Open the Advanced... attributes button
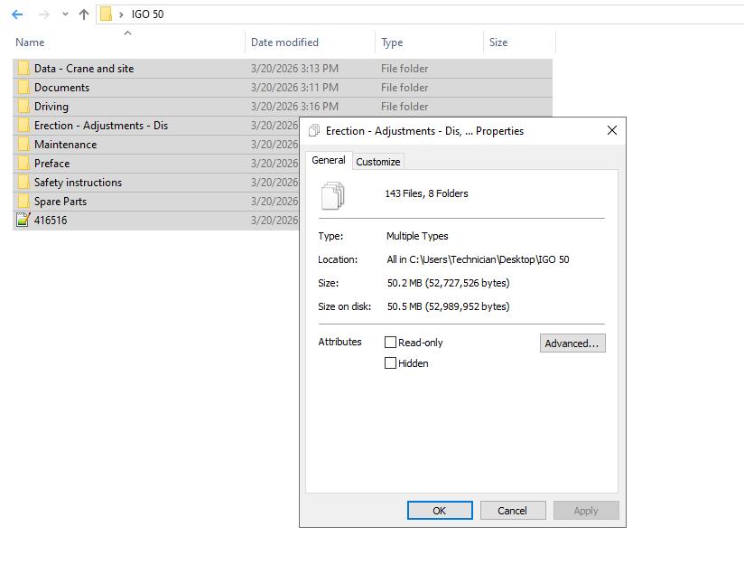Viewport: 744px width, 574px height. click(572, 343)
